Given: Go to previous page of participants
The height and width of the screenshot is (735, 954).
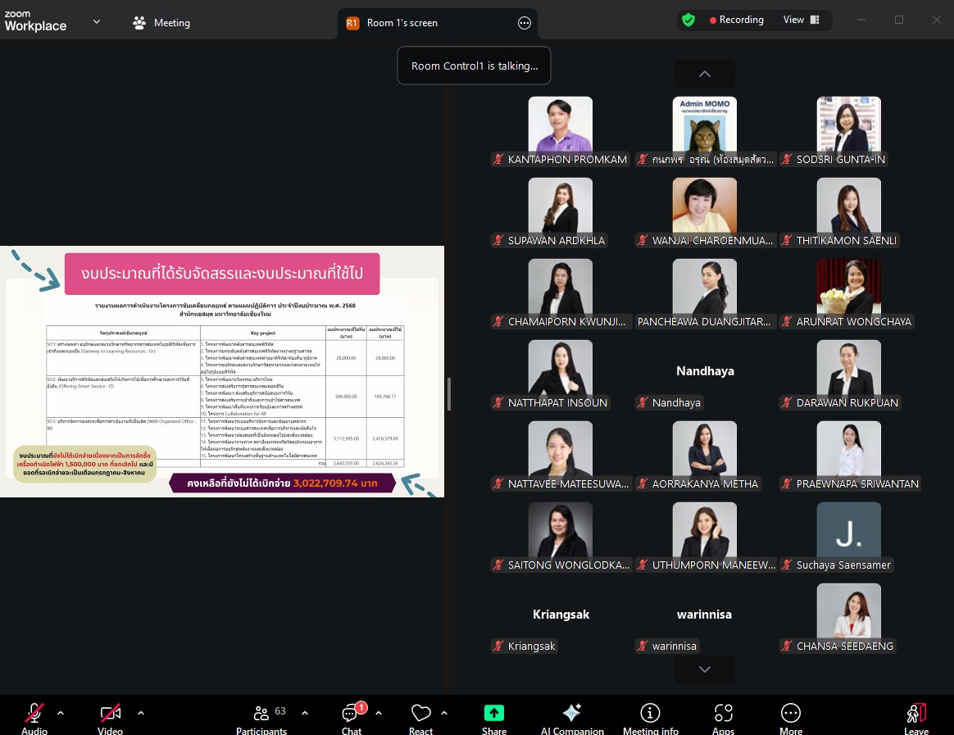Looking at the screenshot, I should coord(705,74).
